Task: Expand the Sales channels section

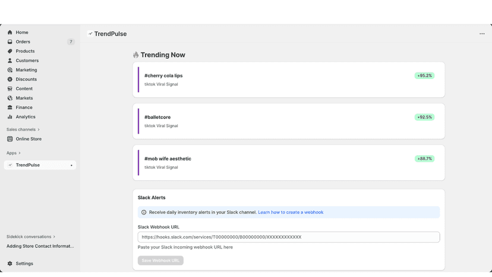Action: 23,130
